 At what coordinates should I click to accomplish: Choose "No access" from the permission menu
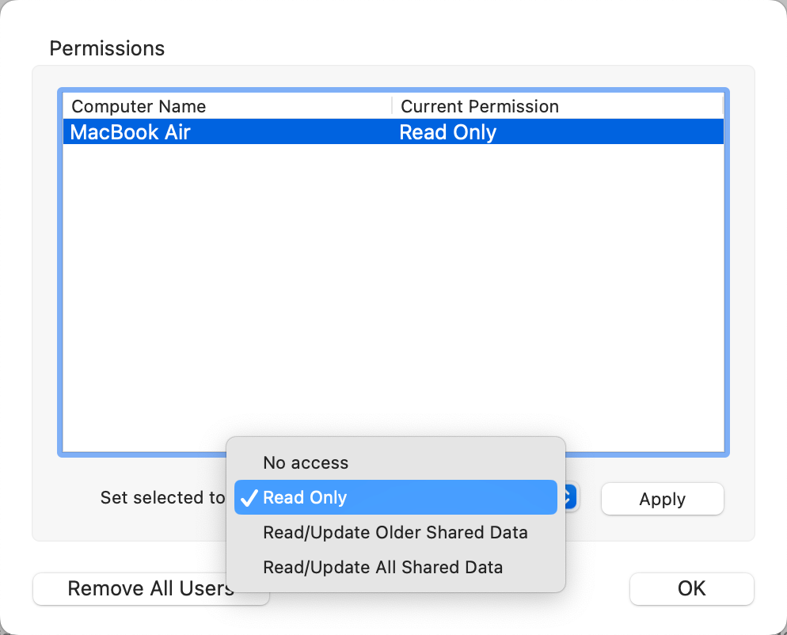306,463
